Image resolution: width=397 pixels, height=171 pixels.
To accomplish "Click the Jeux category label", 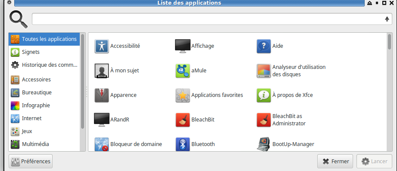I will coord(27,131).
